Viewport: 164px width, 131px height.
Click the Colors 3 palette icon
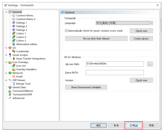click(x=14, y=40)
